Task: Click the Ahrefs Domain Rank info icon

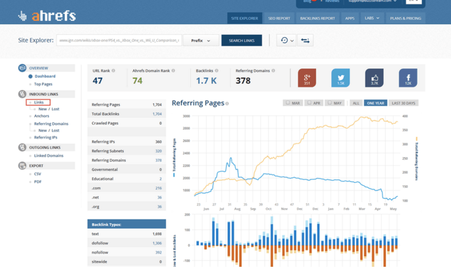Action: coord(173,70)
